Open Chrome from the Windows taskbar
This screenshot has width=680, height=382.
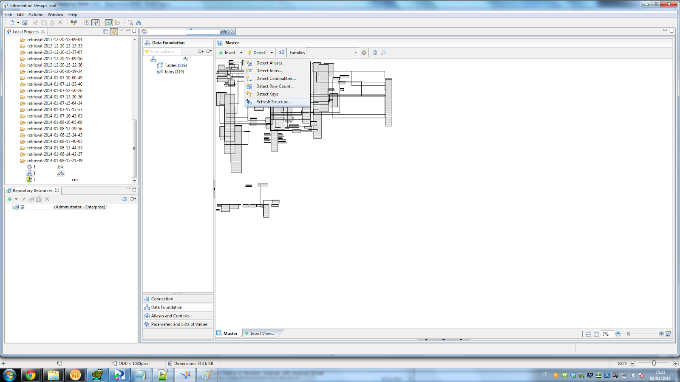(30, 375)
